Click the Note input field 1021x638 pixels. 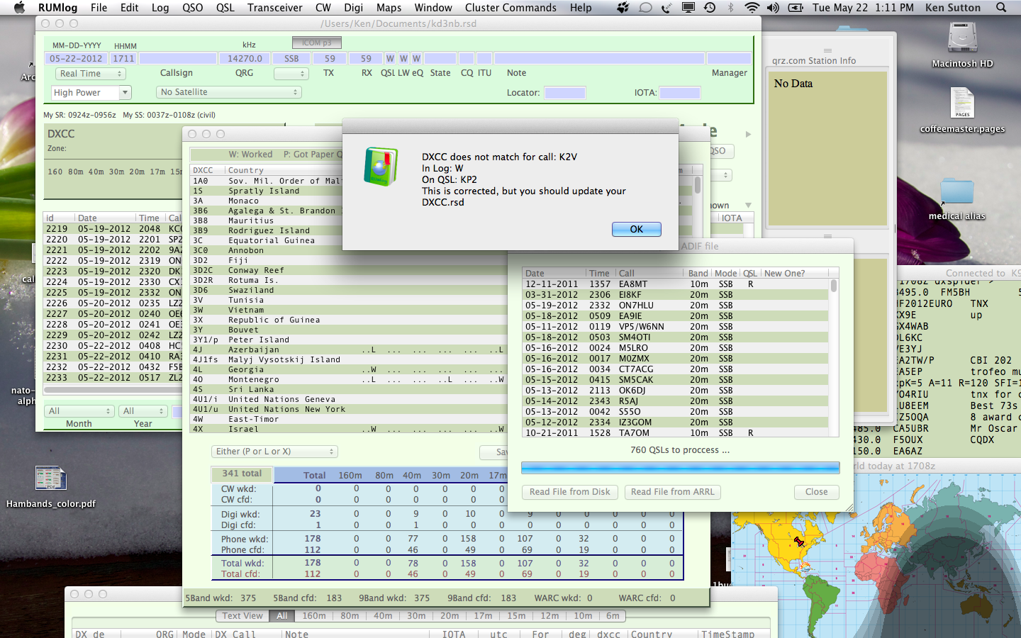pos(599,59)
